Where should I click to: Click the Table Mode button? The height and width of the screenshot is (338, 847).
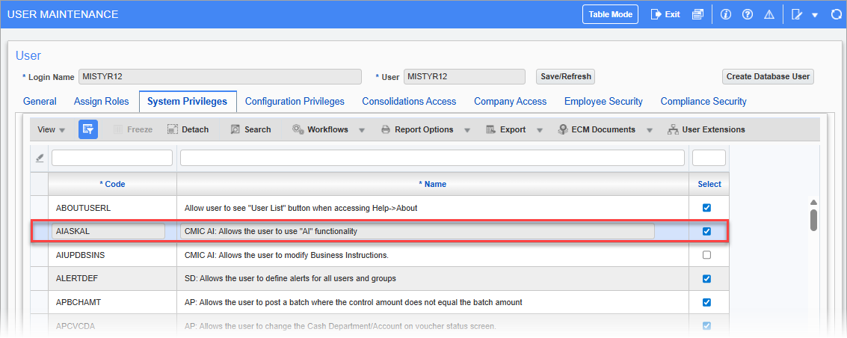611,14
